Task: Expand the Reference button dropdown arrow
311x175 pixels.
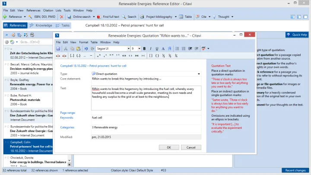Action: pyautogui.click(x=25, y=17)
